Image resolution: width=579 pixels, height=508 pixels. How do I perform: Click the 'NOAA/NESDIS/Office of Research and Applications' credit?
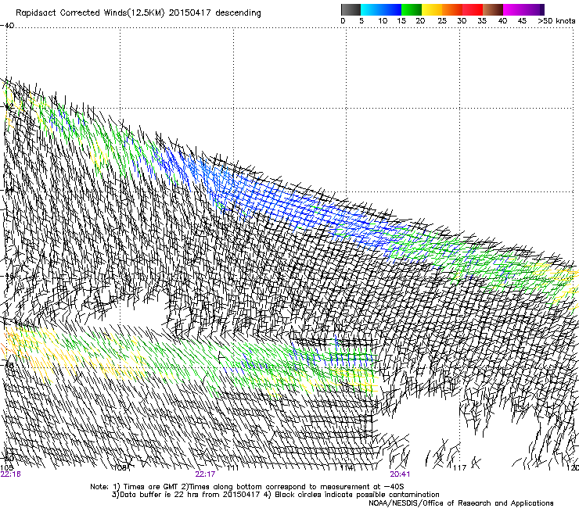pos(461,503)
